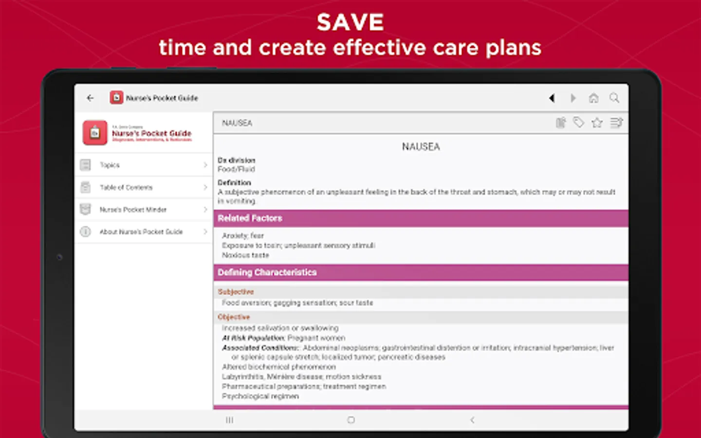The width and height of the screenshot is (701, 438).
Task: Tap the Nurse's Pocket Minder icon
Action: tap(85, 209)
